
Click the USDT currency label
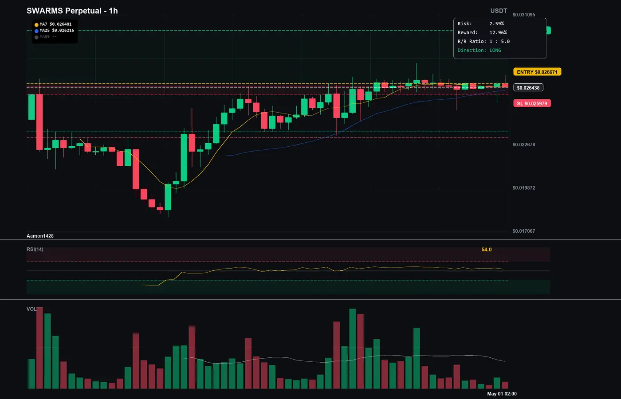[499, 11]
